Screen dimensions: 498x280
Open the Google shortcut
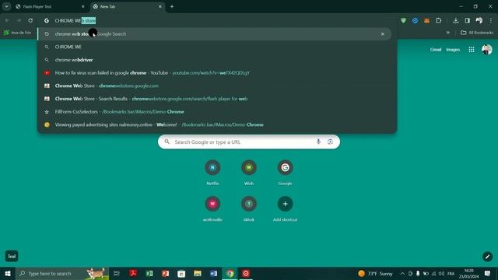[285, 173]
